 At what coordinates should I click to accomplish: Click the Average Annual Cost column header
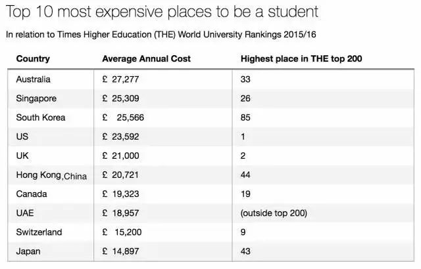pyautogui.click(x=146, y=58)
